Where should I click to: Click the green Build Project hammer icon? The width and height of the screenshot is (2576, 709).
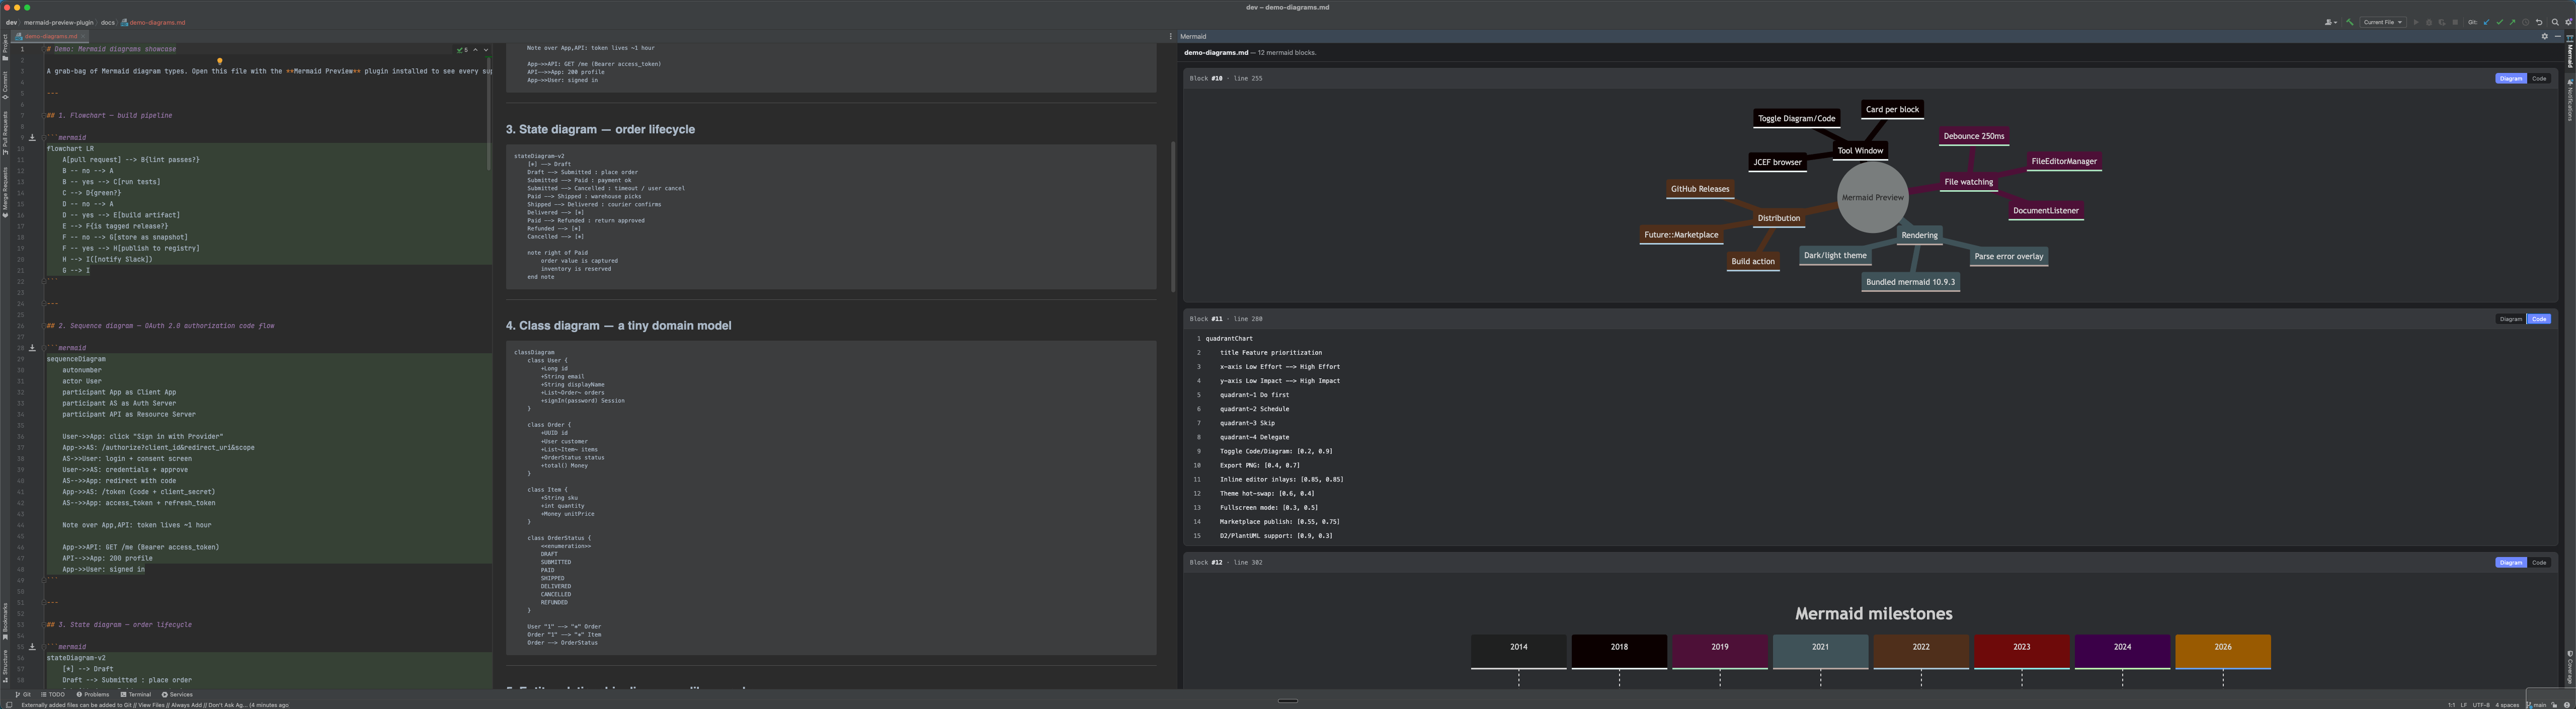2350,22
